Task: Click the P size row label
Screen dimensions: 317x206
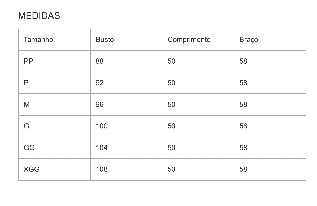Action: [x=26, y=83]
